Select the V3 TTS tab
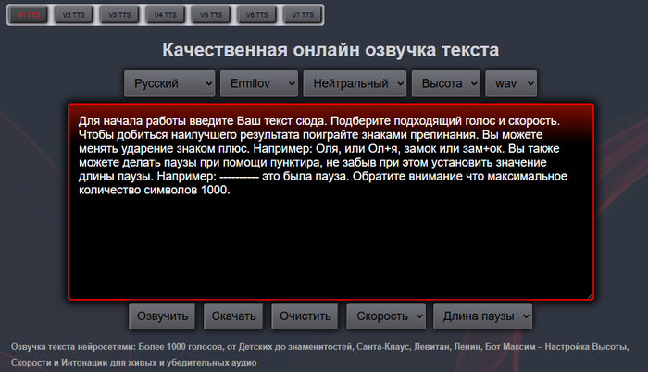 (x=119, y=15)
